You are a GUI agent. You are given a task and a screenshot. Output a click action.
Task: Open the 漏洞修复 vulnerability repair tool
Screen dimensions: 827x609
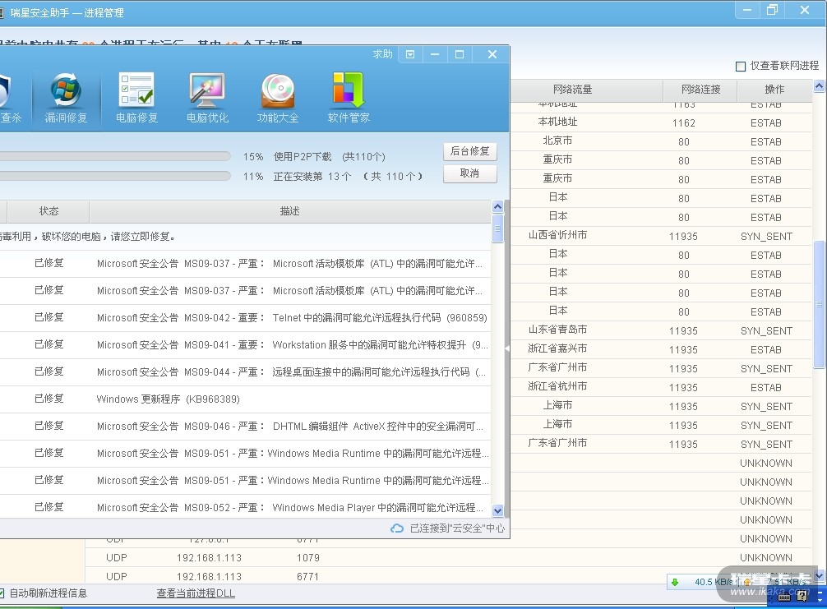tap(66, 98)
